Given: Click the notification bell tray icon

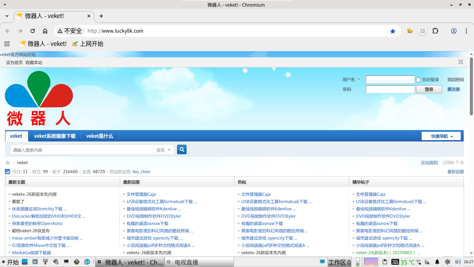Looking at the screenshot, I should click(437, 262).
